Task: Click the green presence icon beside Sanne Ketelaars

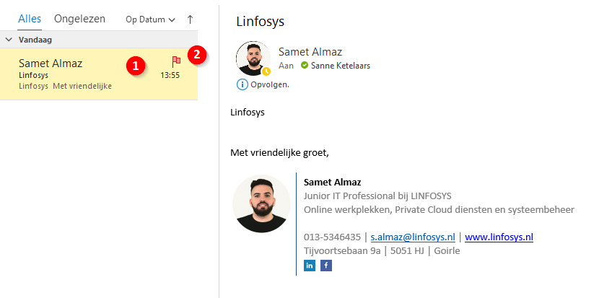Action: pos(305,66)
